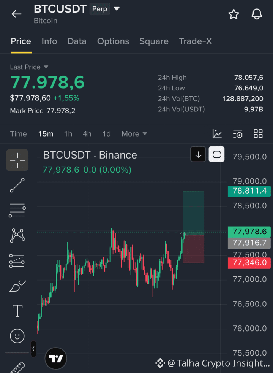
Task: Click the down-arrow chart button
Action: click(198, 154)
